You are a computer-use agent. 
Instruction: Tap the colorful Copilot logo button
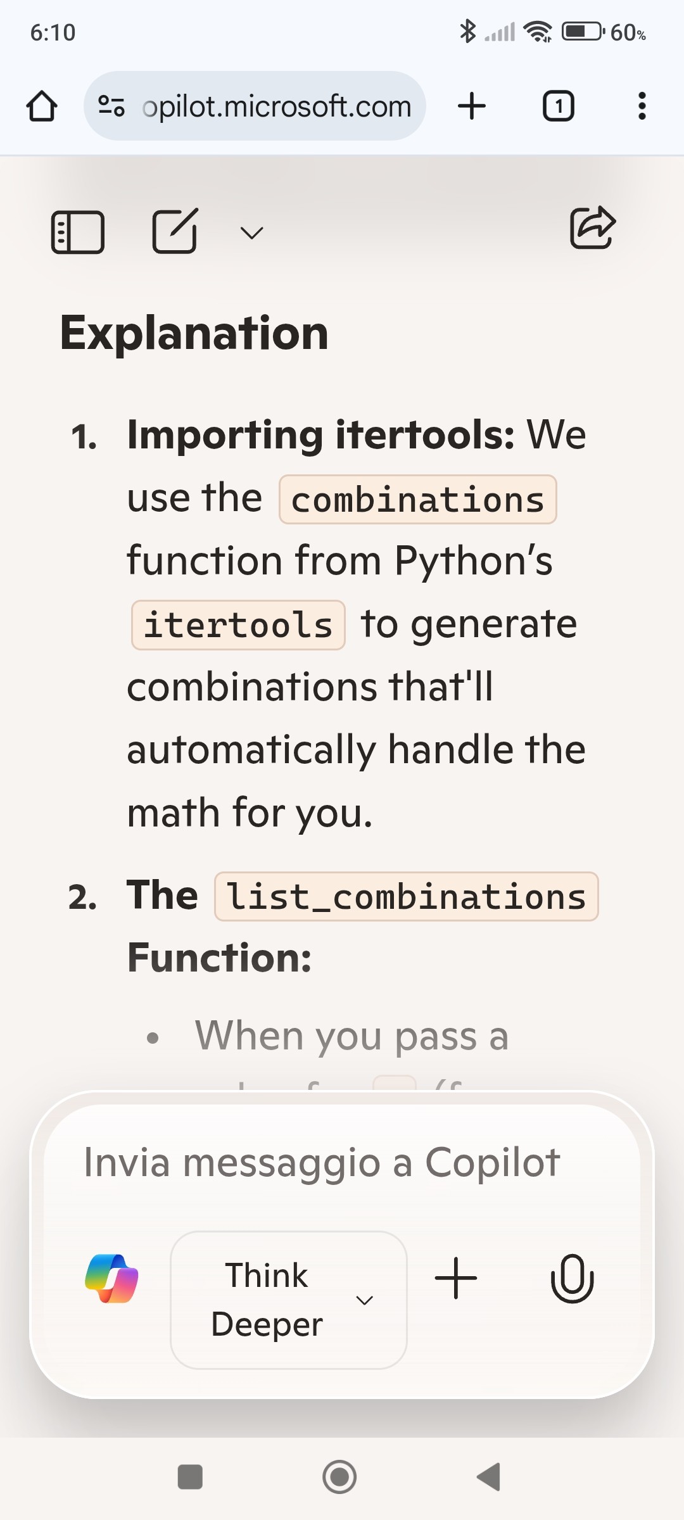[x=112, y=1278]
